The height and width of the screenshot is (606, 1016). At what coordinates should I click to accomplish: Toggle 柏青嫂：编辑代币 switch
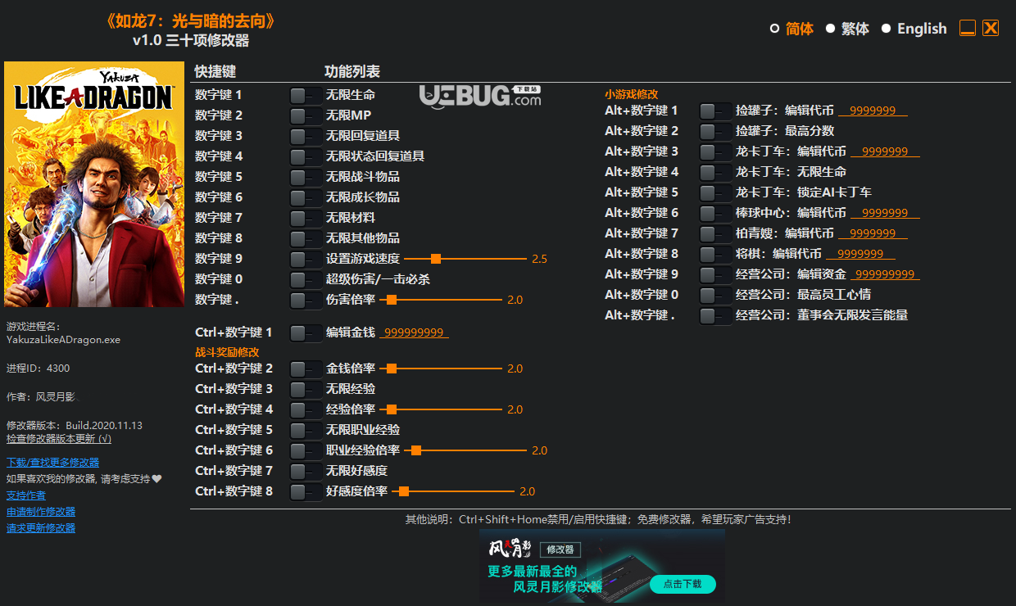click(715, 233)
